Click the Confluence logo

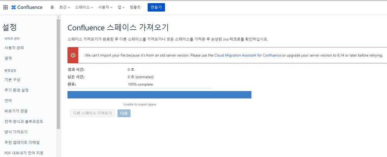click(x=27, y=7)
